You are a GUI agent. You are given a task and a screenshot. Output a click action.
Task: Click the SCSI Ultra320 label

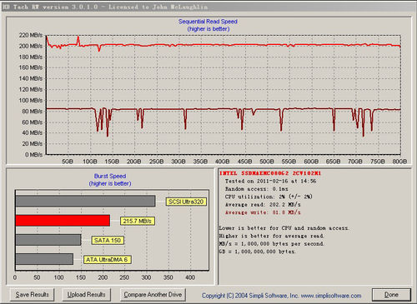[x=186, y=202]
